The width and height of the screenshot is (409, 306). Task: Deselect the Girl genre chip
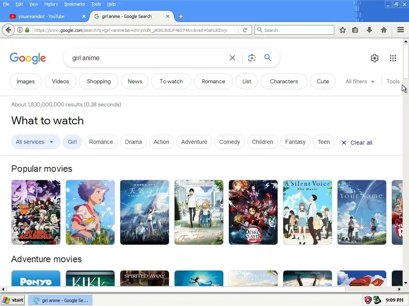(x=72, y=142)
